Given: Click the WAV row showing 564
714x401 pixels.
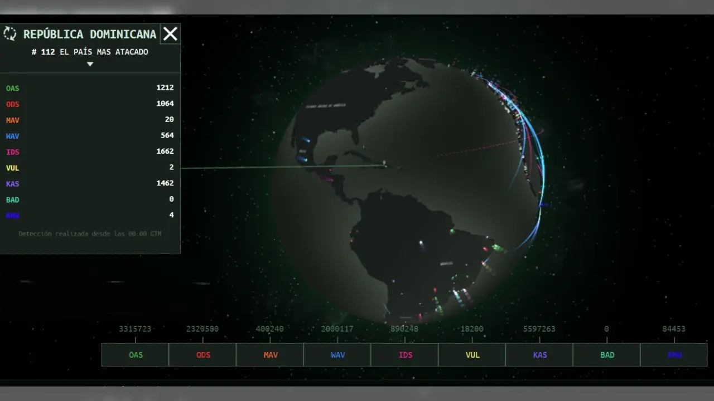Looking at the screenshot, I should [x=89, y=136].
